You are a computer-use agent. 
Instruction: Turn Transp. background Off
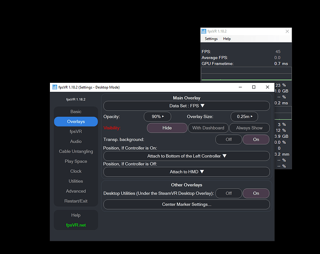[229, 139]
